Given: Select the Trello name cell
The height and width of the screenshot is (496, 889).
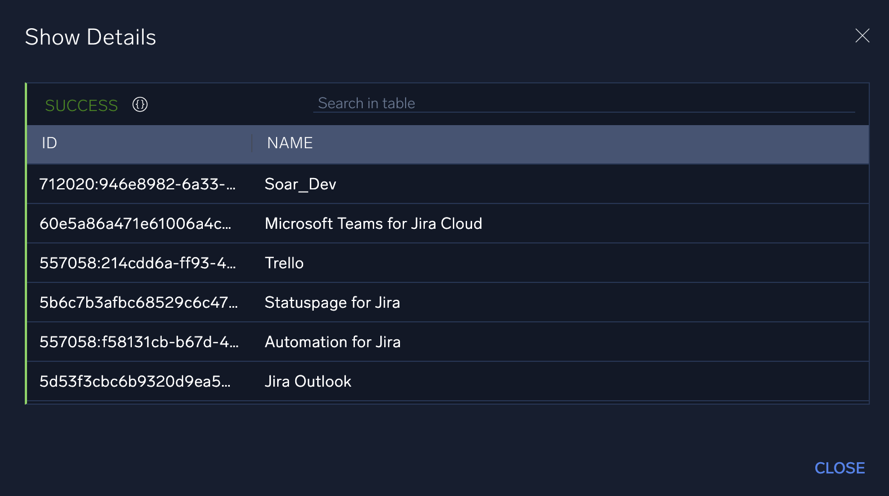Looking at the screenshot, I should click(284, 263).
